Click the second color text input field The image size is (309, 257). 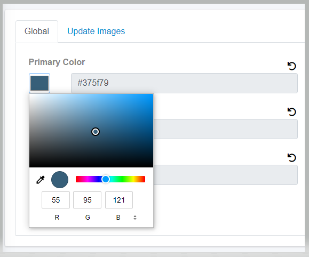click(x=225, y=129)
